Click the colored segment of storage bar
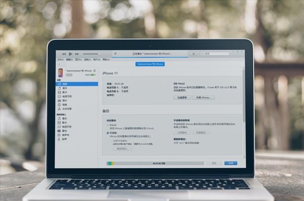 tap(110, 164)
